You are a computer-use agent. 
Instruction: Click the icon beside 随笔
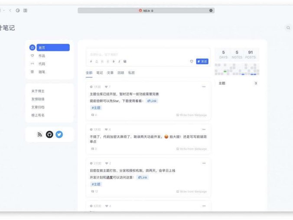(x=33, y=72)
